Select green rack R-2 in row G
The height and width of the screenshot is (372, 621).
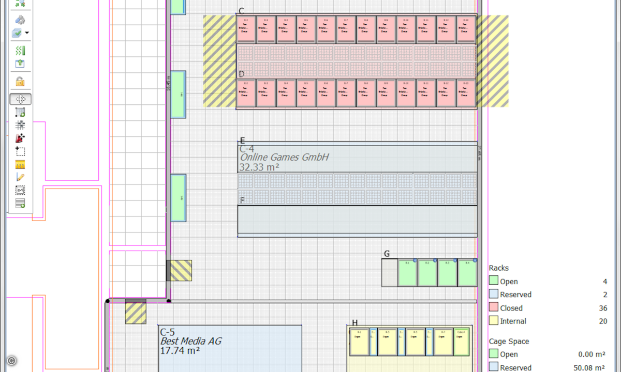tap(427, 273)
